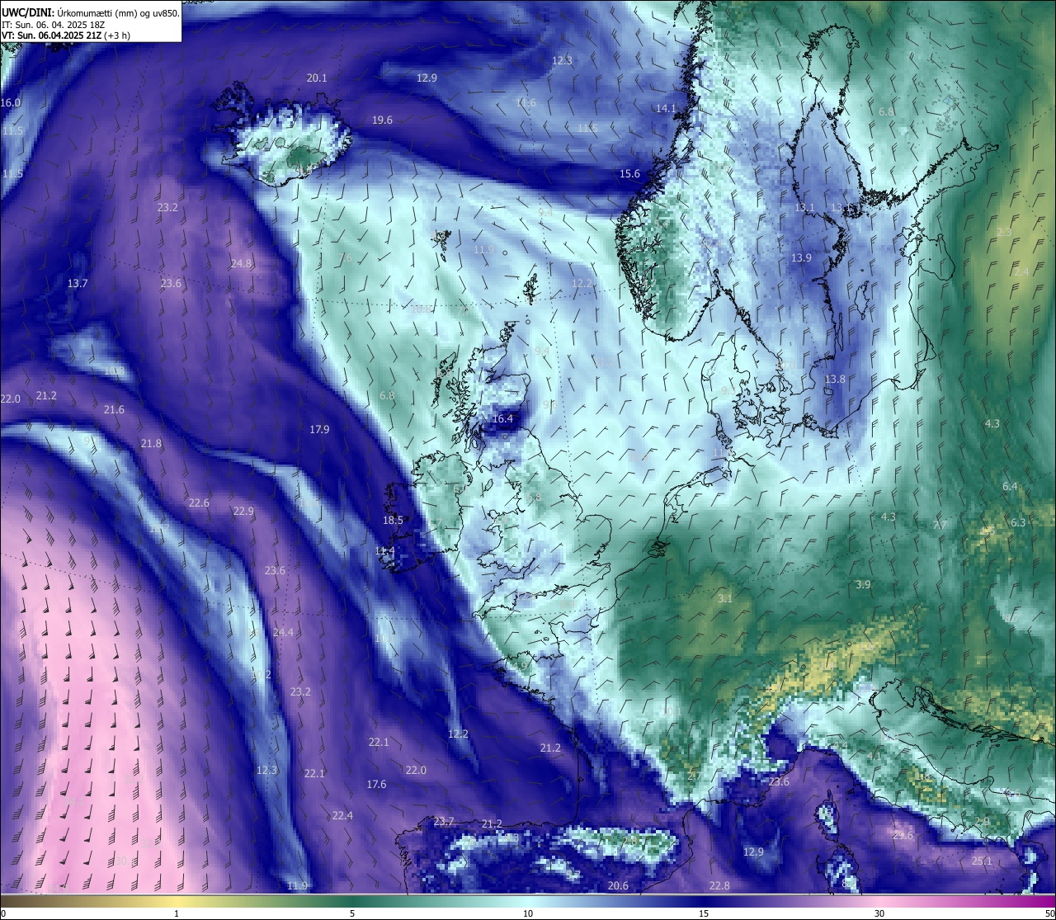Click the 6.4 value in eastern Europe
This screenshot has height=920, width=1056.
coord(1010,487)
